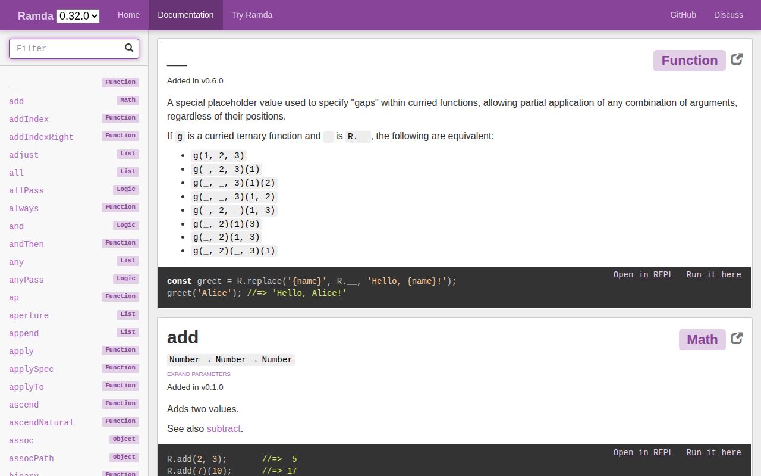The width and height of the screenshot is (761, 476).
Task: Expand parameters for add function
Action: point(199,374)
